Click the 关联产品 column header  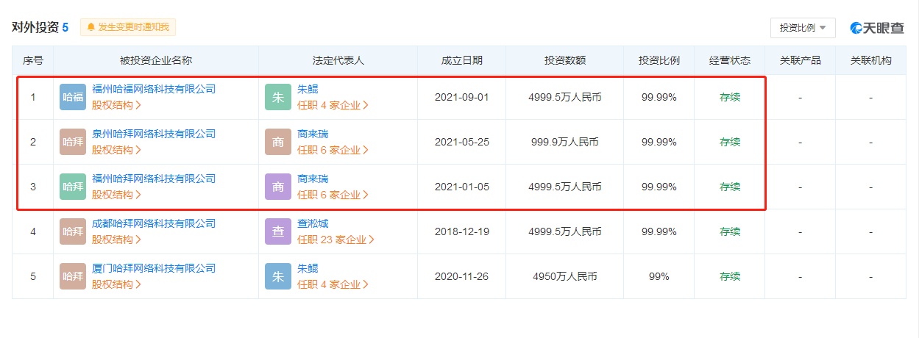(801, 60)
